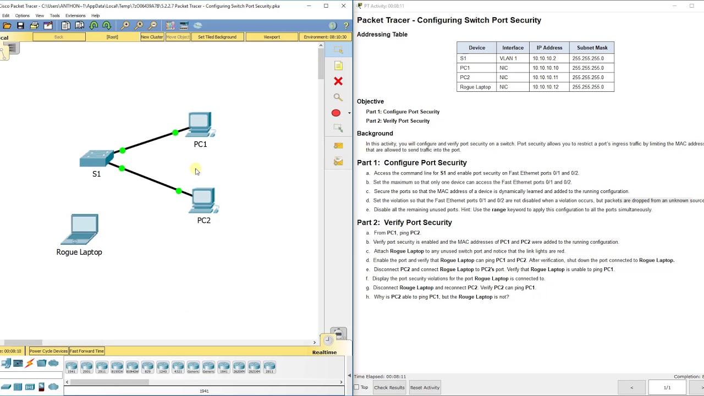Open a file with the folder icon

tap(7, 26)
